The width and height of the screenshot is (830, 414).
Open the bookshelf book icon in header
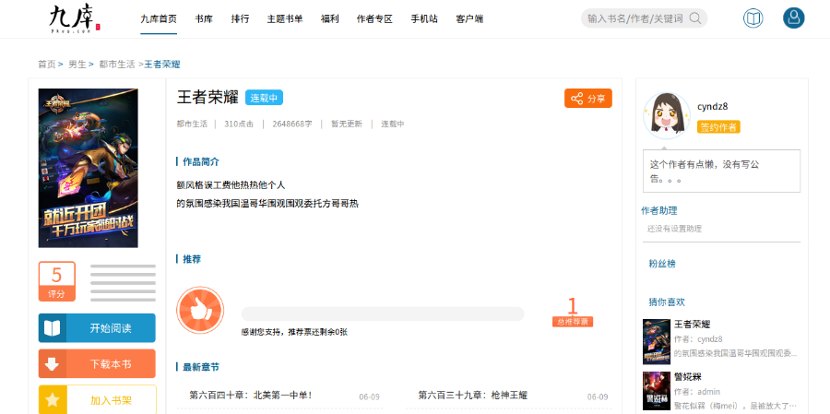coord(753,18)
